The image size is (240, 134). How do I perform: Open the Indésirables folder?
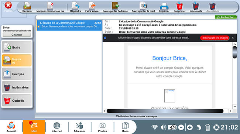[x=17, y=87]
